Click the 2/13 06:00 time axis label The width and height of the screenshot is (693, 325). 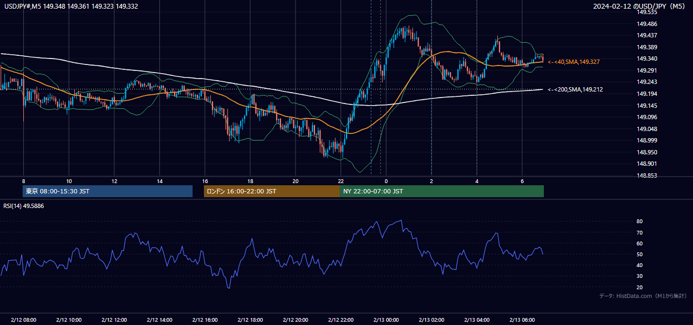coord(522,320)
